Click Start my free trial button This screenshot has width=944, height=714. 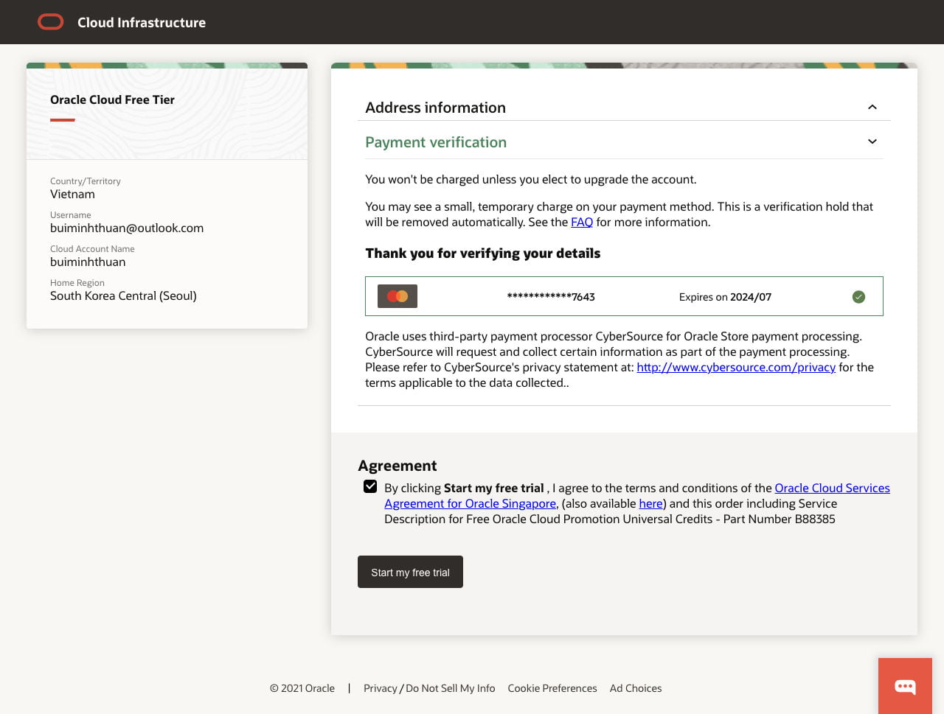[x=410, y=572]
